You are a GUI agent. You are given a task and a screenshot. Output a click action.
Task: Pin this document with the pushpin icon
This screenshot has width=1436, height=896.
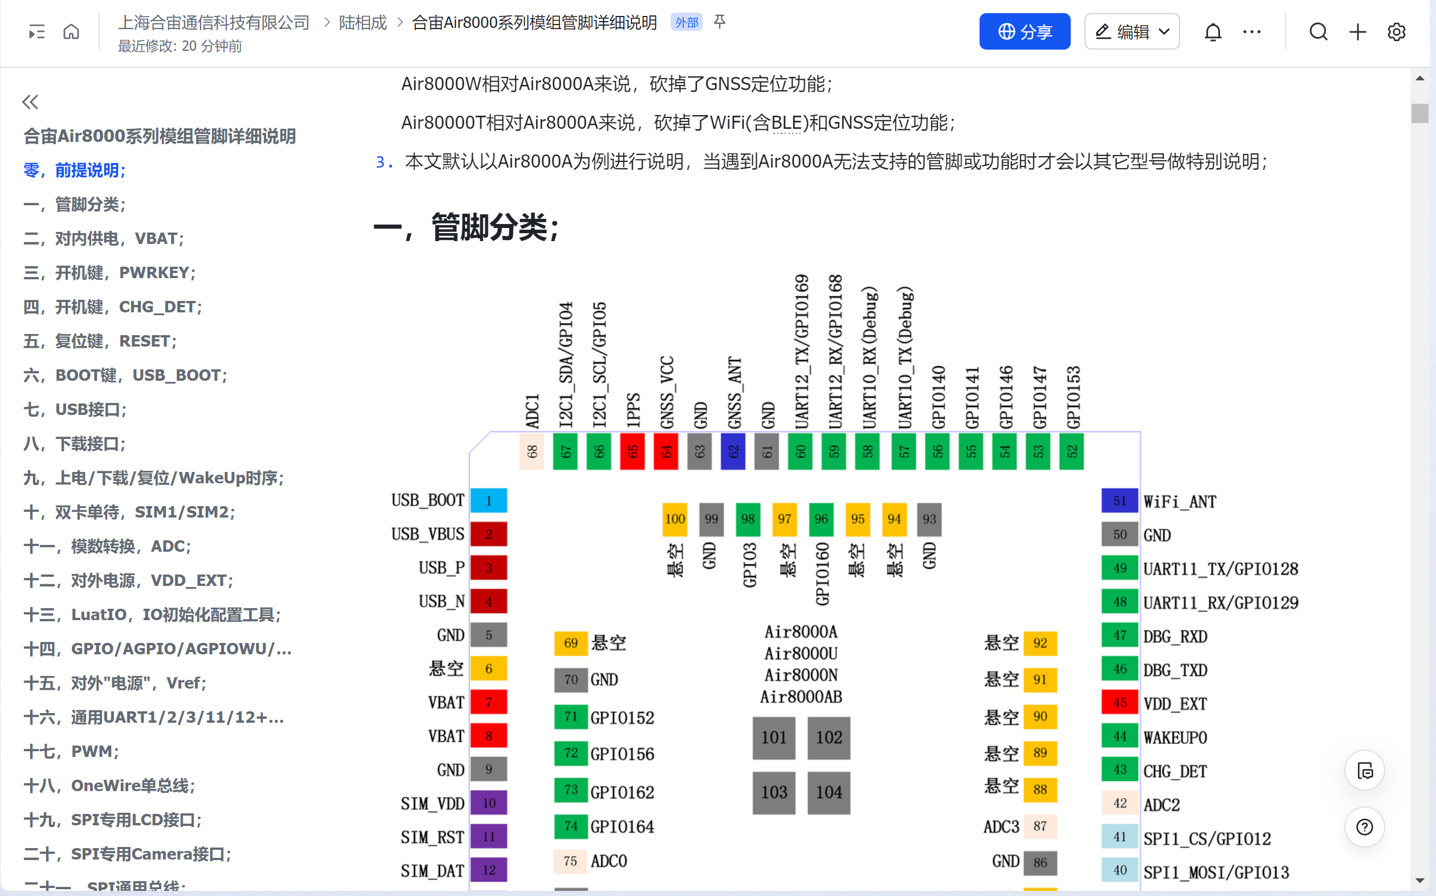pos(720,22)
